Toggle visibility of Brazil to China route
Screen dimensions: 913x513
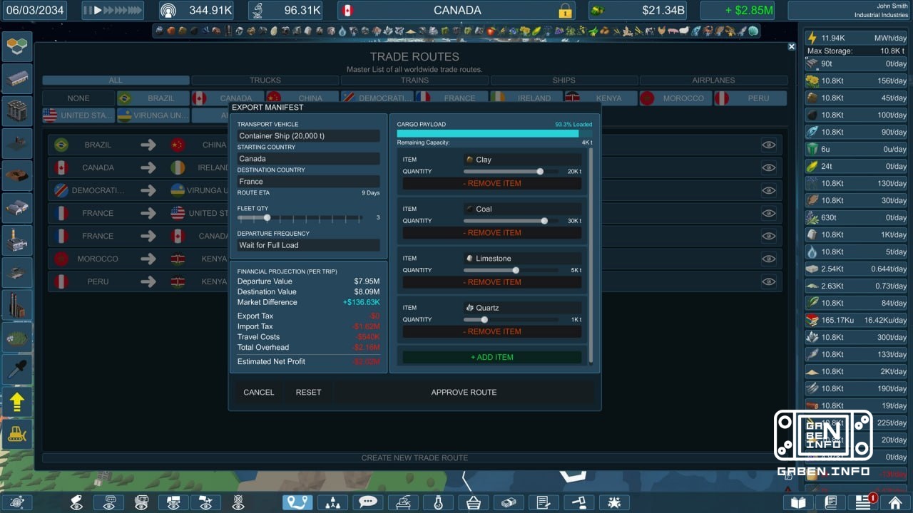(x=768, y=145)
